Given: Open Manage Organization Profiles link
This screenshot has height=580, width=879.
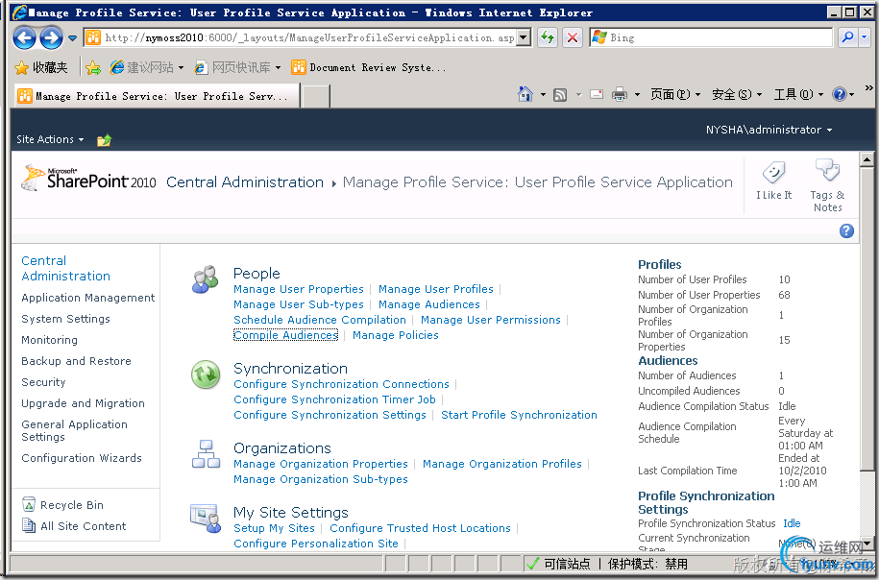Looking at the screenshot, I should (502, 464).
